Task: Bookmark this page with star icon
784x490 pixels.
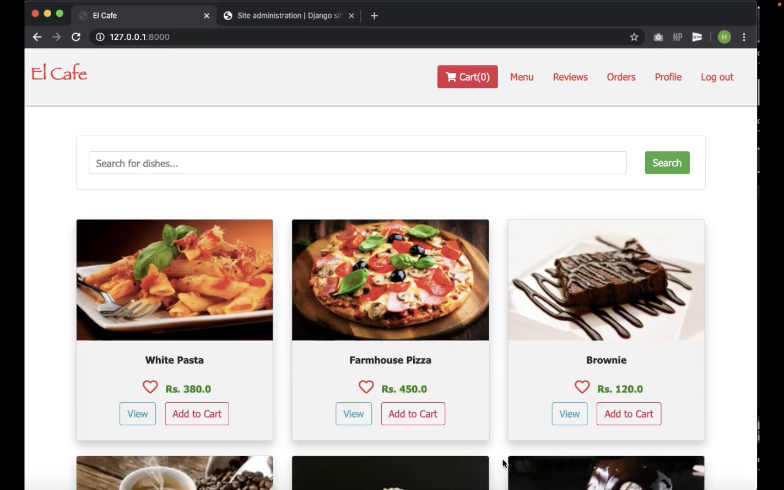Action: click(x=634, y=37)
